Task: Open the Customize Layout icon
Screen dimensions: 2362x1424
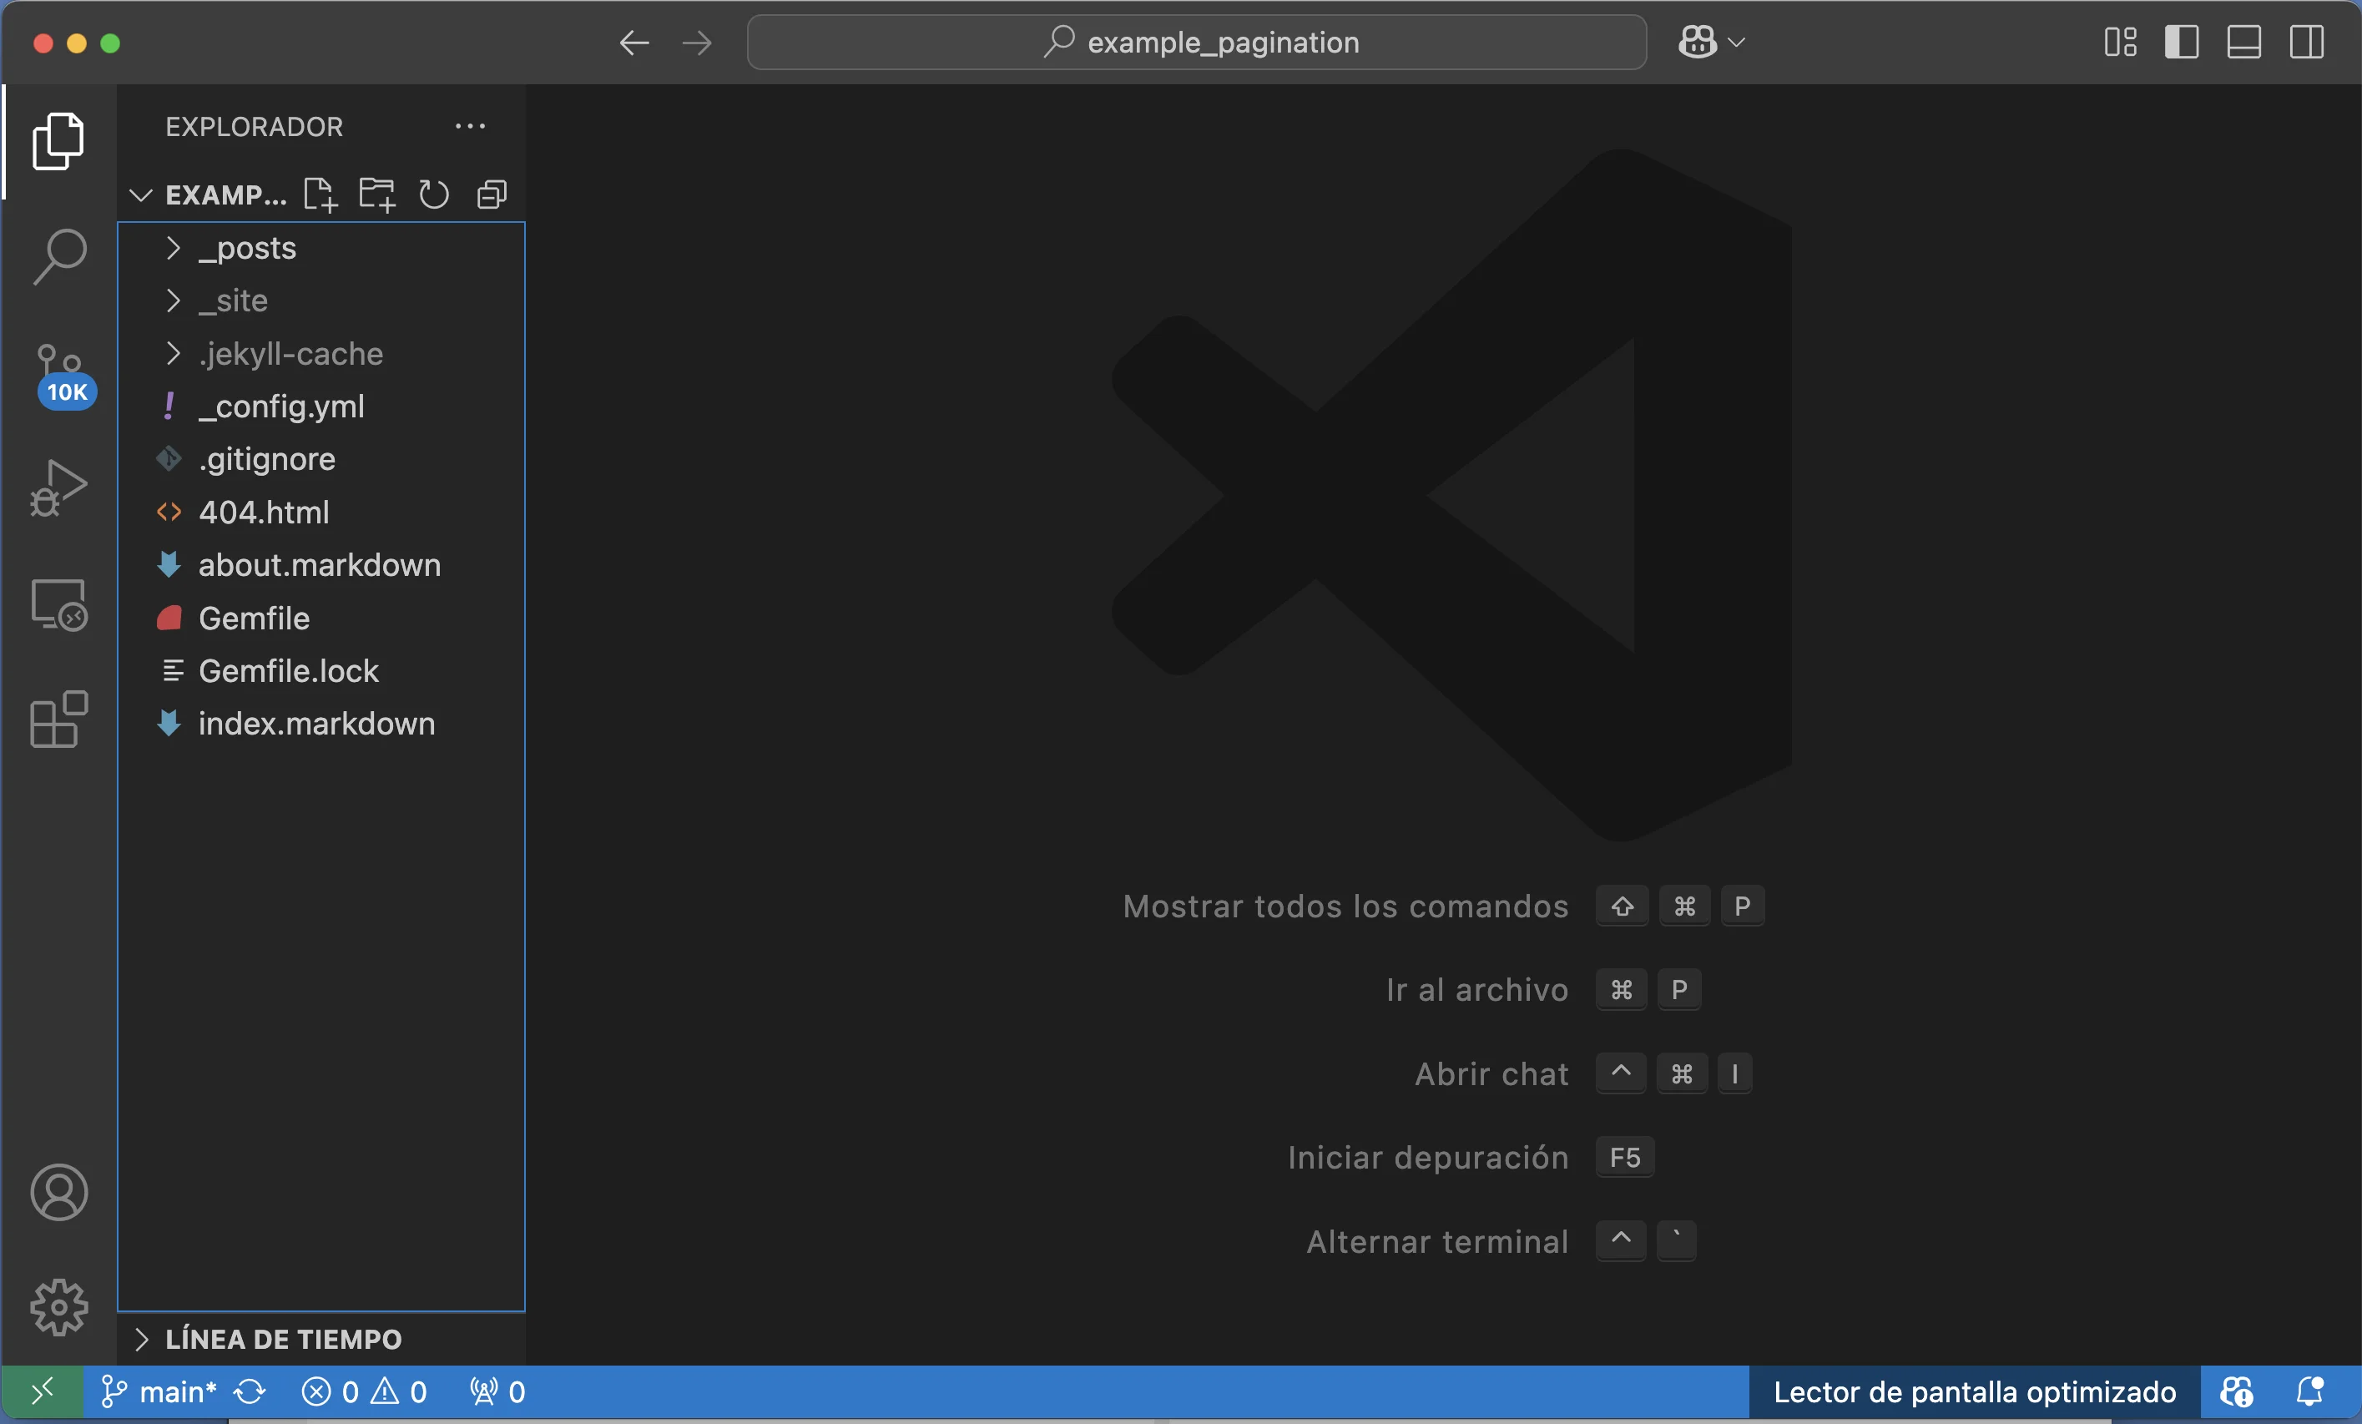Action: [x=2121, y=43]
